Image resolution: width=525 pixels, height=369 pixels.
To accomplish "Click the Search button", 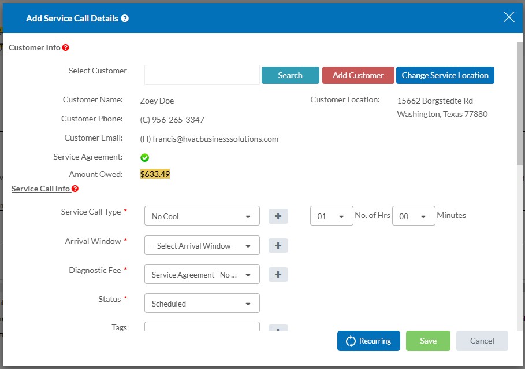I will point(291,75).
